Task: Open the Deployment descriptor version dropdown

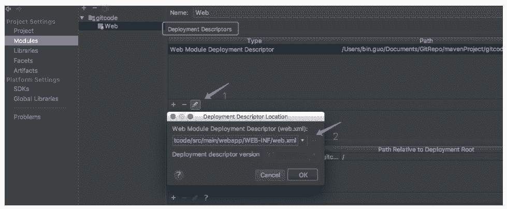Action: [x=291, y=155]
